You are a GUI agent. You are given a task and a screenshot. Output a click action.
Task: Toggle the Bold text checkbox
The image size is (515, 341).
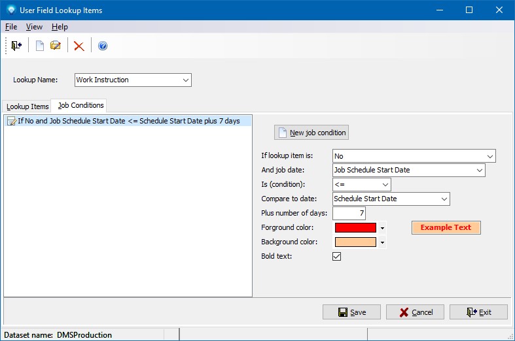pyautogui.click(x=337, y=257)
